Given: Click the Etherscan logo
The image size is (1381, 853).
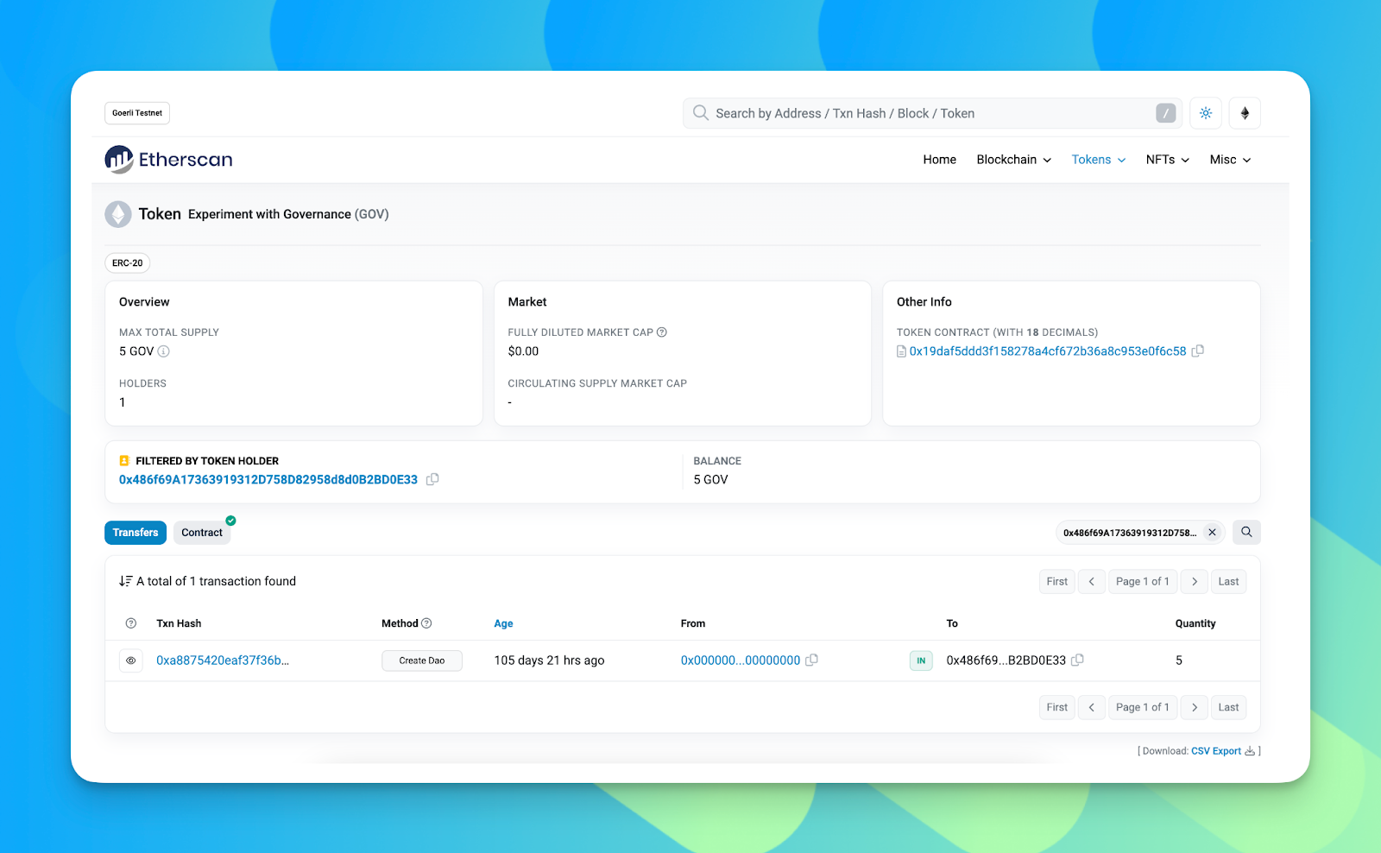Looking at the screenshot, I should click(x=169, y=160).
